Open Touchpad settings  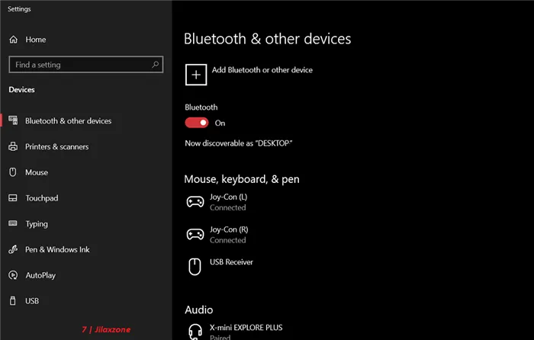41,198
